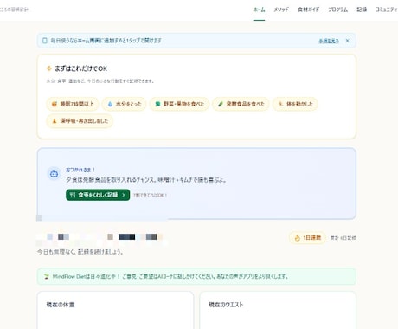Open the 現在のウエスト card
Screen dimensions: 398x329
(278, 310)
